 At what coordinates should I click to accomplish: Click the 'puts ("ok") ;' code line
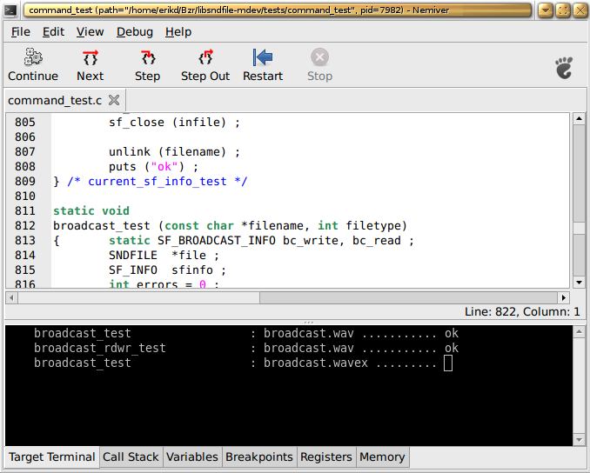pyautogui.click(x=153, y=167)
